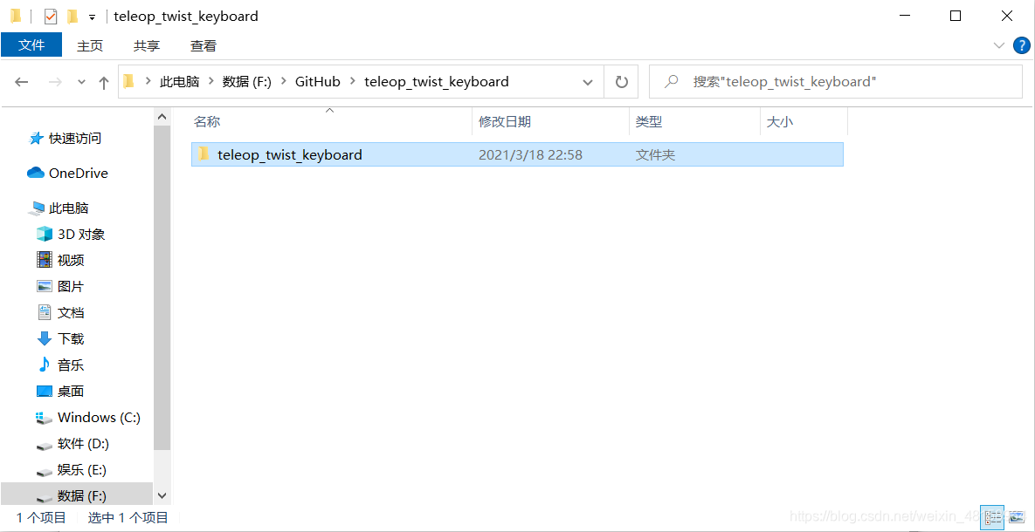
Task: Go back with the left arrow
Action: (x=22, y=82)
